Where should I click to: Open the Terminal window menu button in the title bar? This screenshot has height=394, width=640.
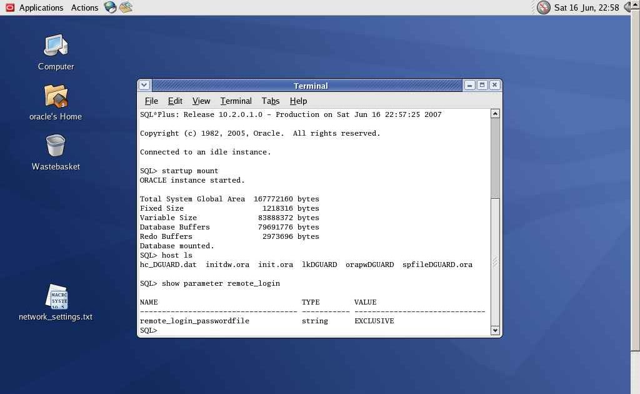144,85
